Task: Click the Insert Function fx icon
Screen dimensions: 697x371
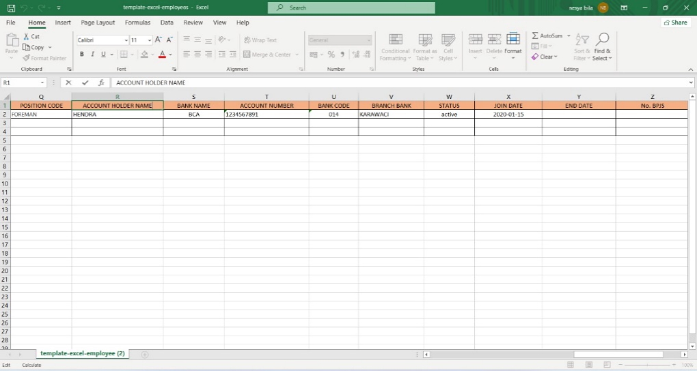Action: 101,83
